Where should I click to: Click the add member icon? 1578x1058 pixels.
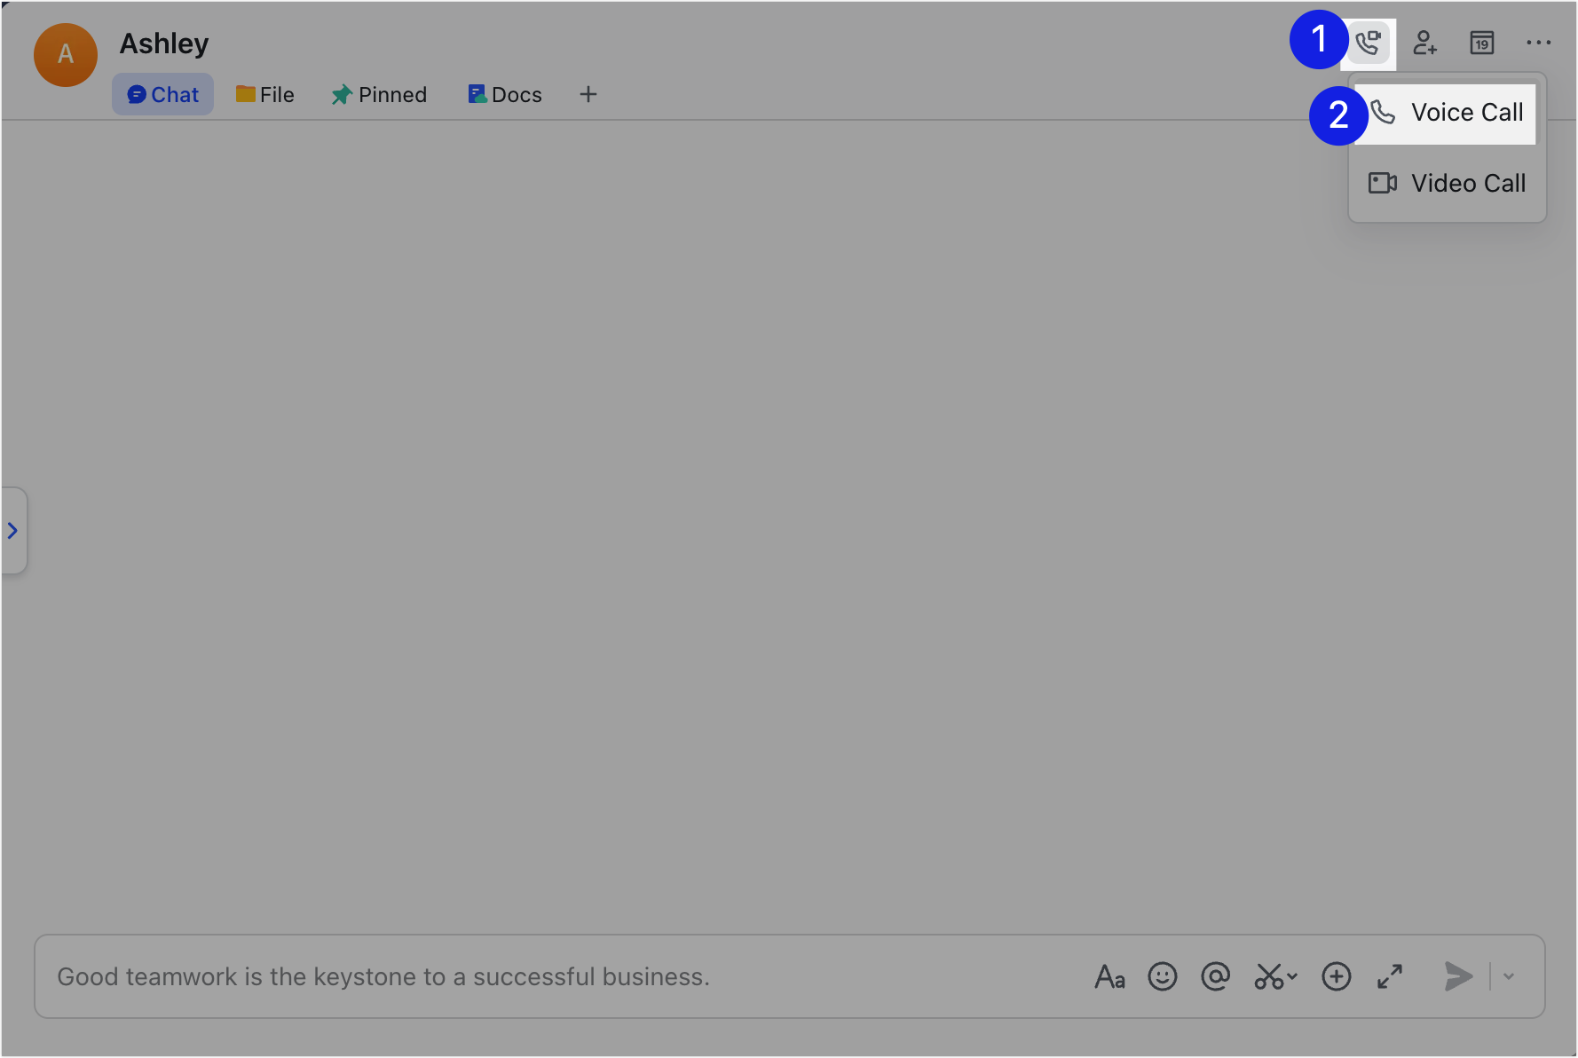1424,43
